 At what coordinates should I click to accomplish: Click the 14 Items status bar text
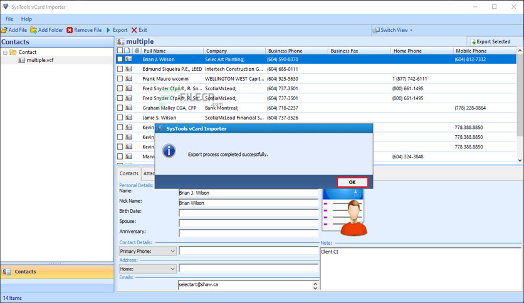(13, 298)
